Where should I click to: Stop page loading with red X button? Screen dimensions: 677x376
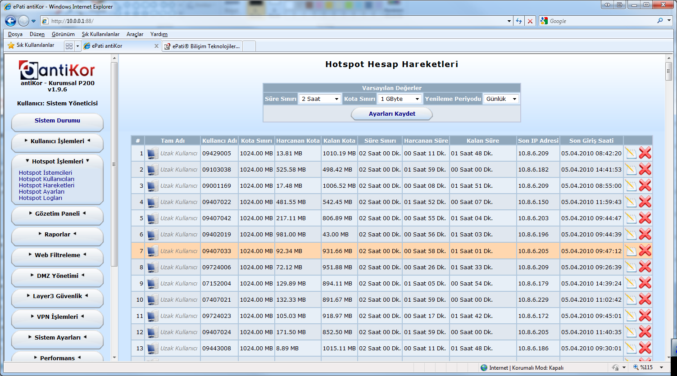(x=530, y=21)
